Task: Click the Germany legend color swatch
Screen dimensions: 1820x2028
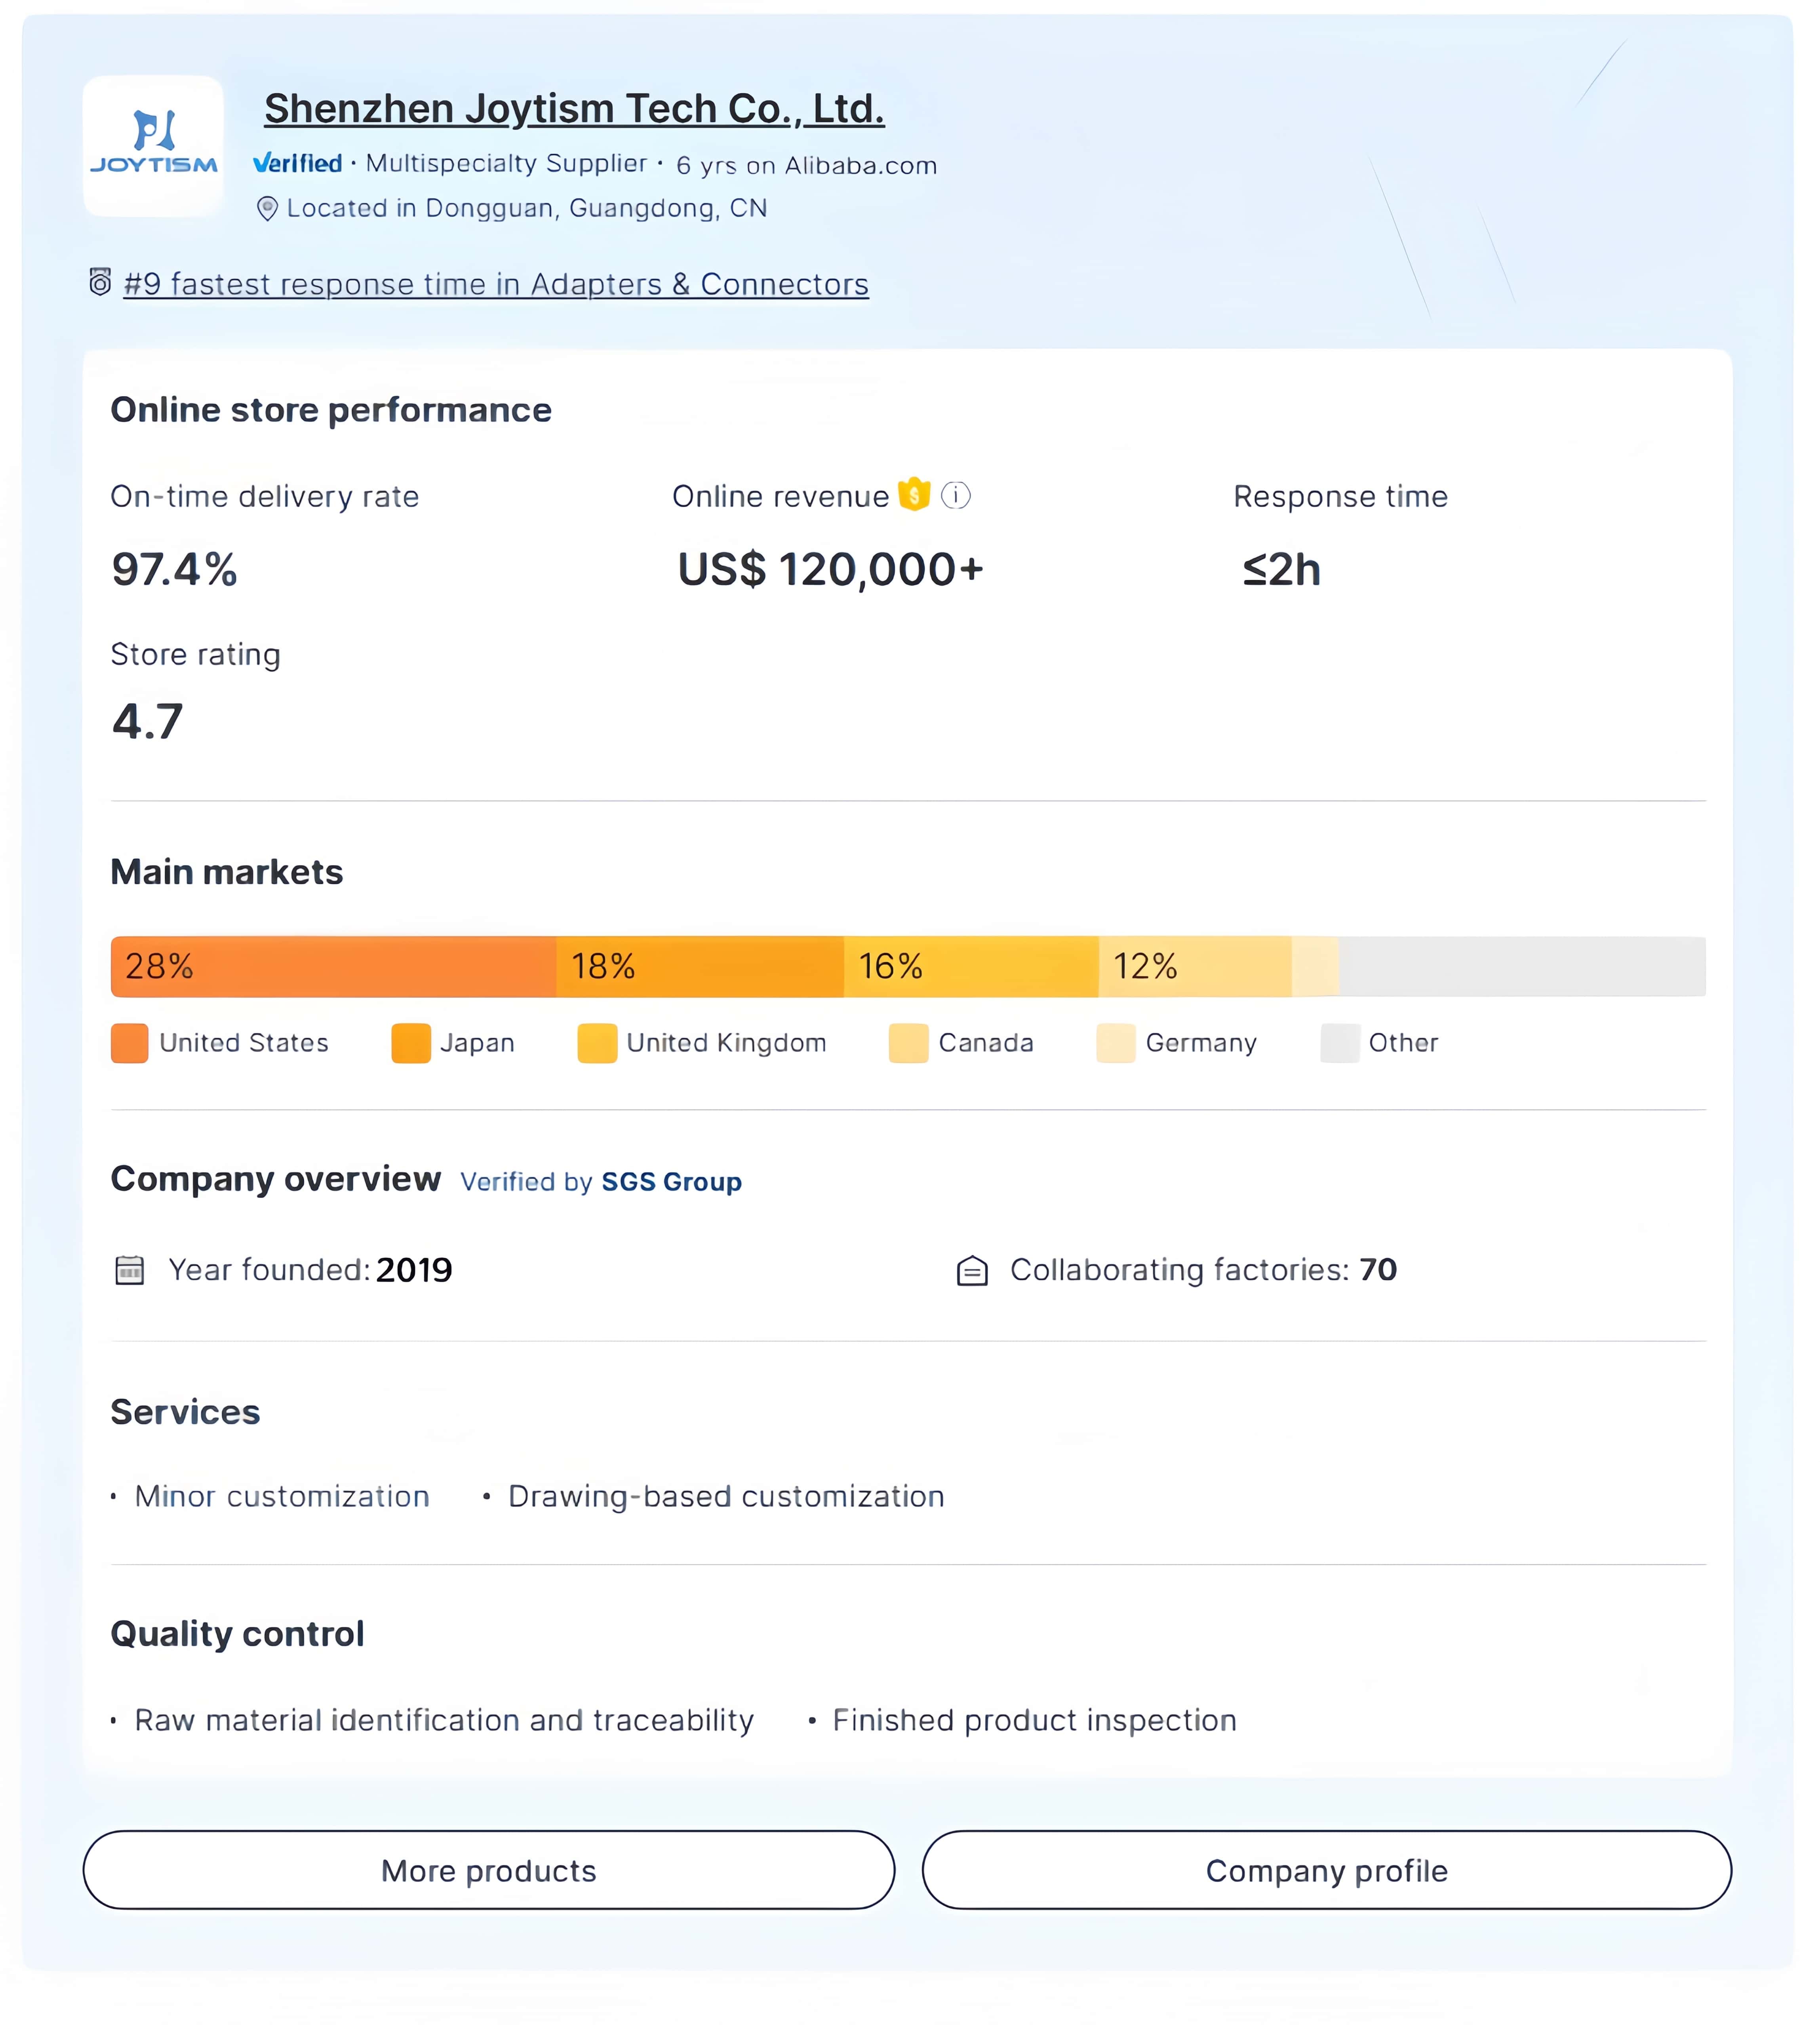Action: coord(1115,1043)
